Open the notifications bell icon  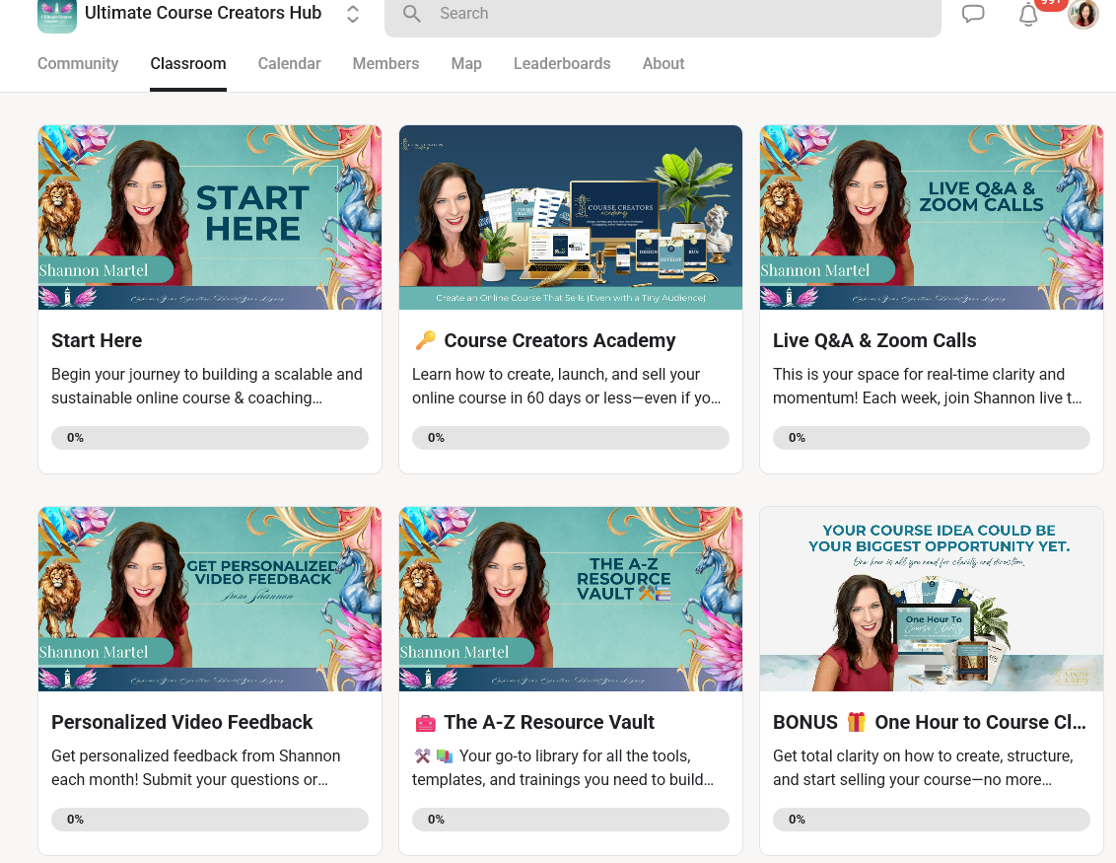(x=1027, y=14)
